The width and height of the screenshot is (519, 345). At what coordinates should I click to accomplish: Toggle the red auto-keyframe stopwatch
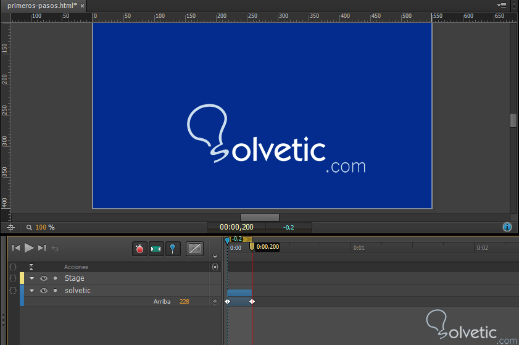(x=139, y=249)
